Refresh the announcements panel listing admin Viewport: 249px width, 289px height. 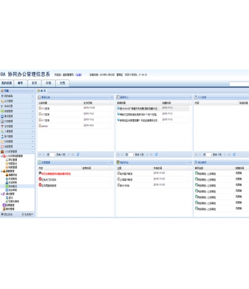click(x=78, y=155)
